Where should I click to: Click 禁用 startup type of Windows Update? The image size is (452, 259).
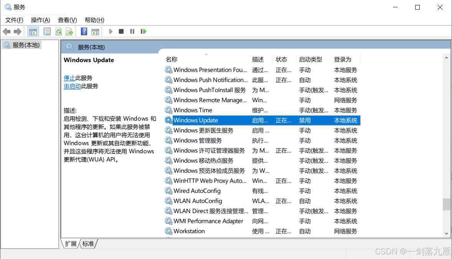tap(305, 120)
